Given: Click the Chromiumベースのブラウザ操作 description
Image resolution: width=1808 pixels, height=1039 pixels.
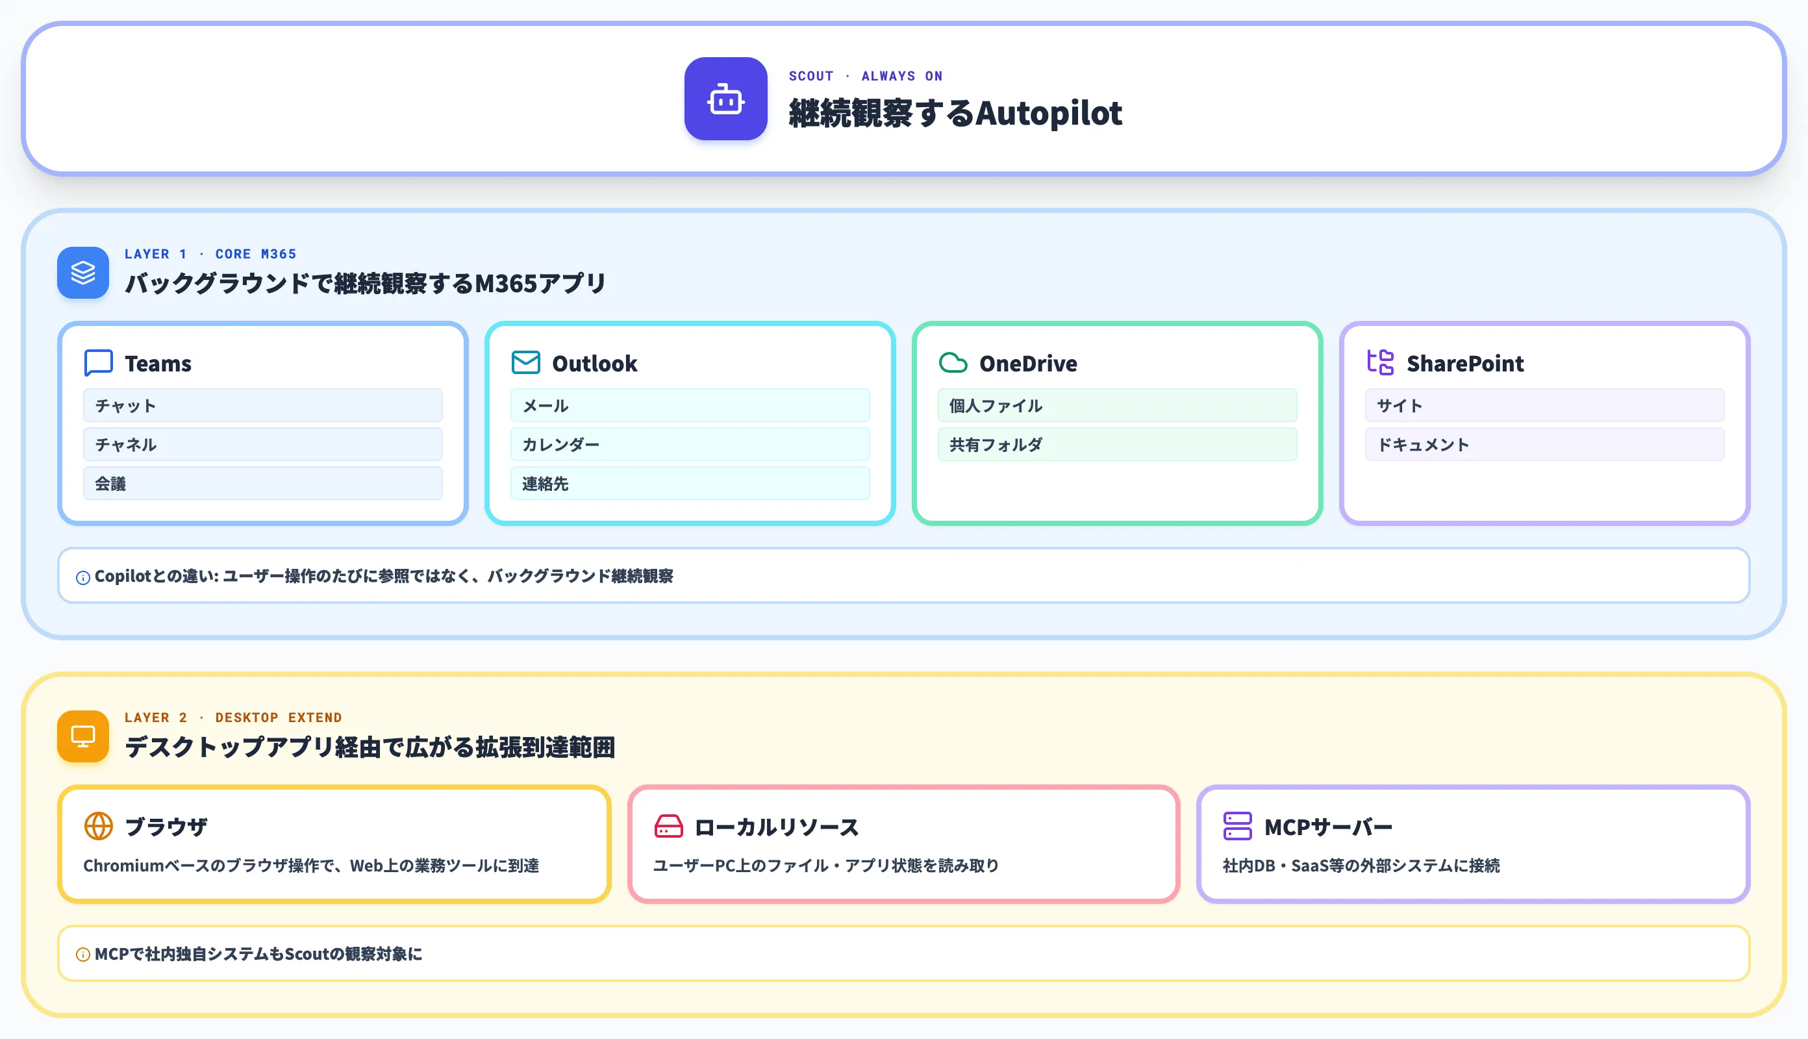Looking at the screenshot, I should pyautogui.click(x=311, y=866).
